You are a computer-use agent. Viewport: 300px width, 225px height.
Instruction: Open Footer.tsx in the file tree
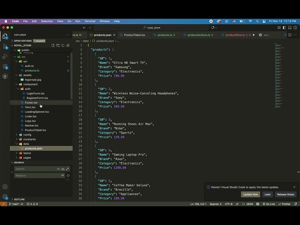pos(31,102)
